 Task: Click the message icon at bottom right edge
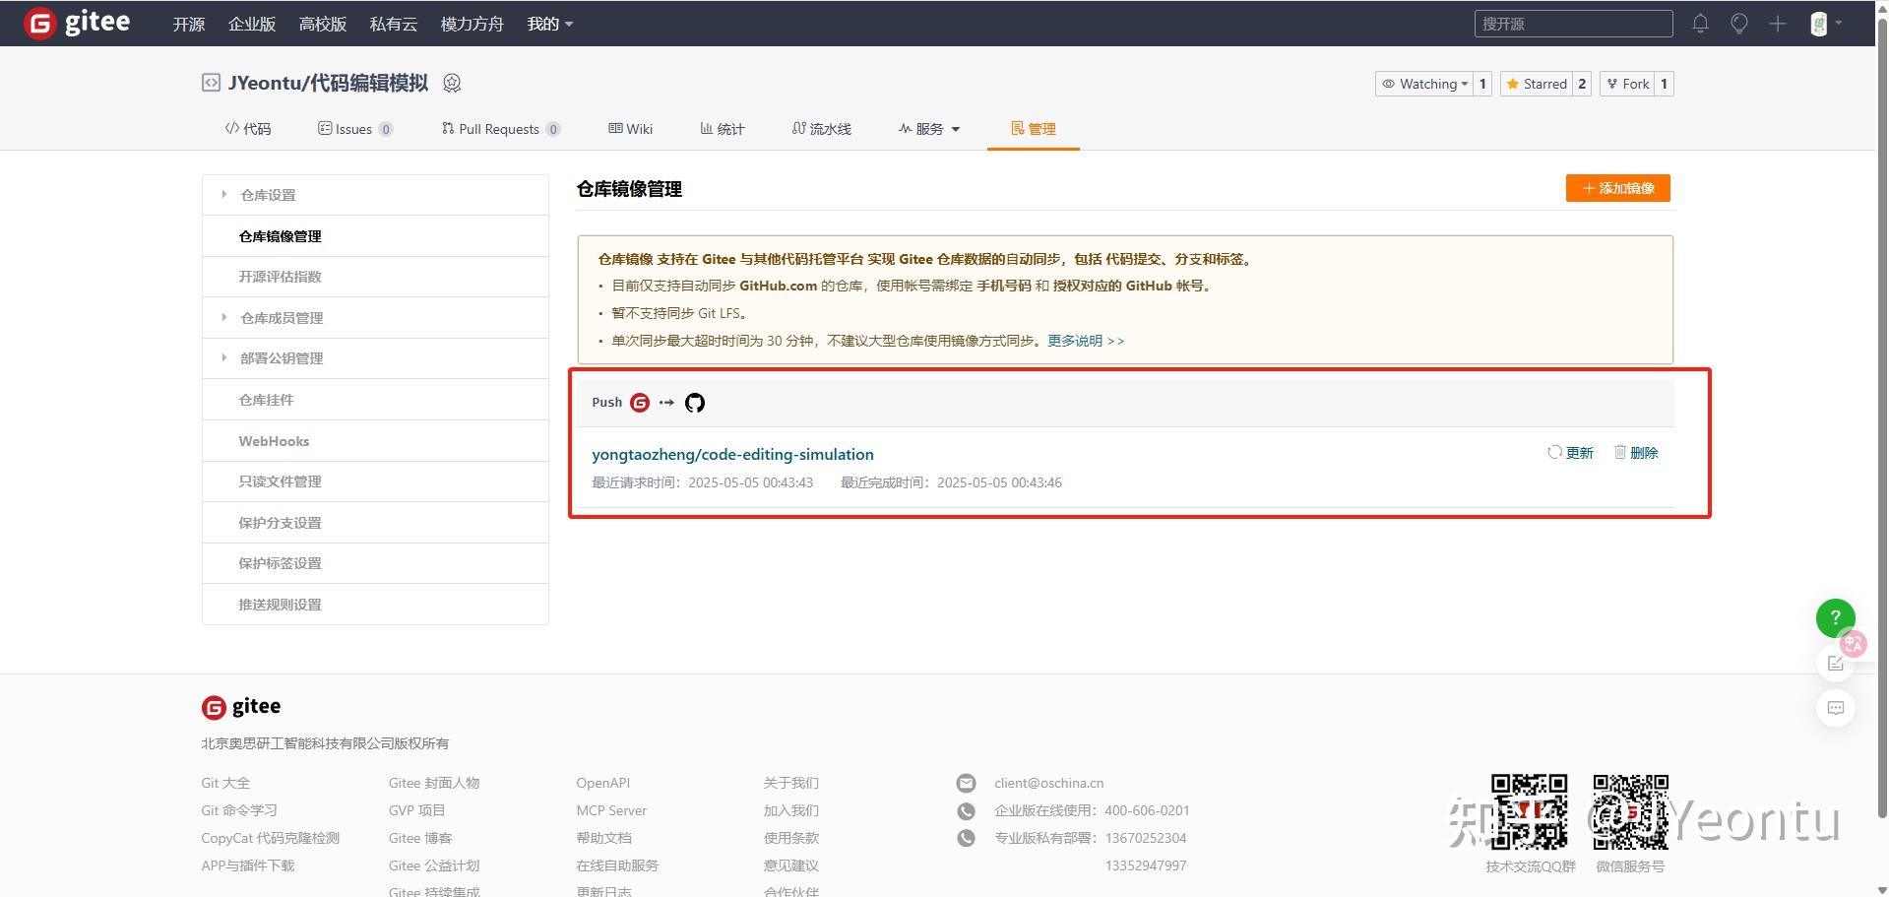tap(1834, 708)
